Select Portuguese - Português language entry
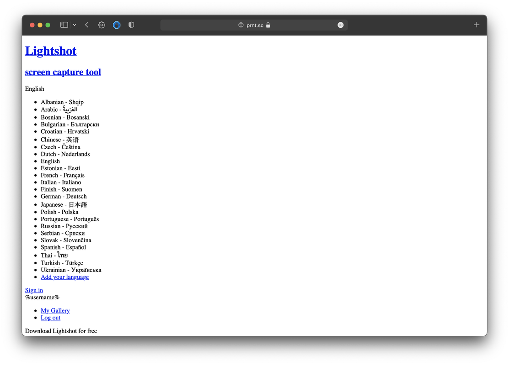Image resolution: width=509 pixels, height=365 pixels. coord(70,219)
